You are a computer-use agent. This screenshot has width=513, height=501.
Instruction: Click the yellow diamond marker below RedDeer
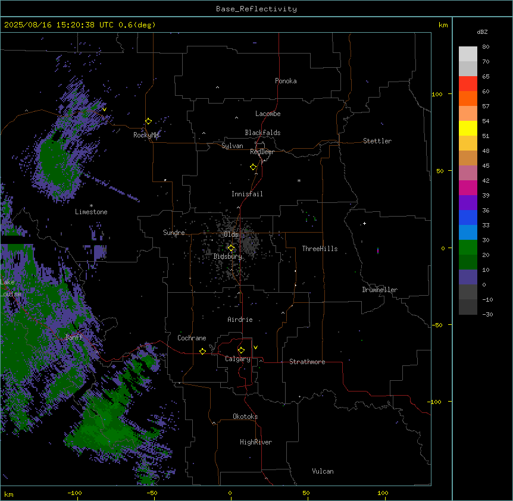[x=254, y=167]
